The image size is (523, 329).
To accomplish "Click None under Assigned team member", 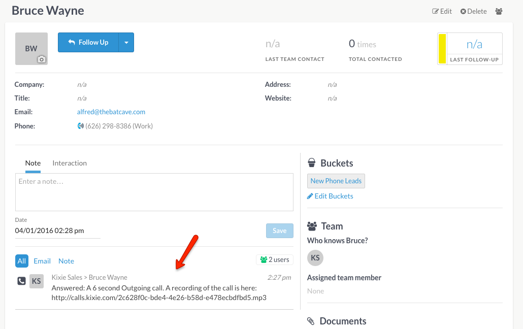I will 315,291.
